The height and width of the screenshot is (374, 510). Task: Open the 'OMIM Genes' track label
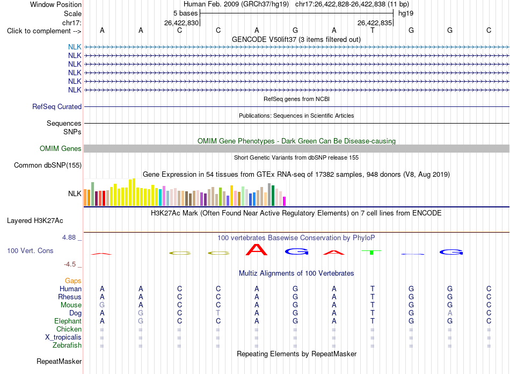pyautogui.click(x=60, y=148)
